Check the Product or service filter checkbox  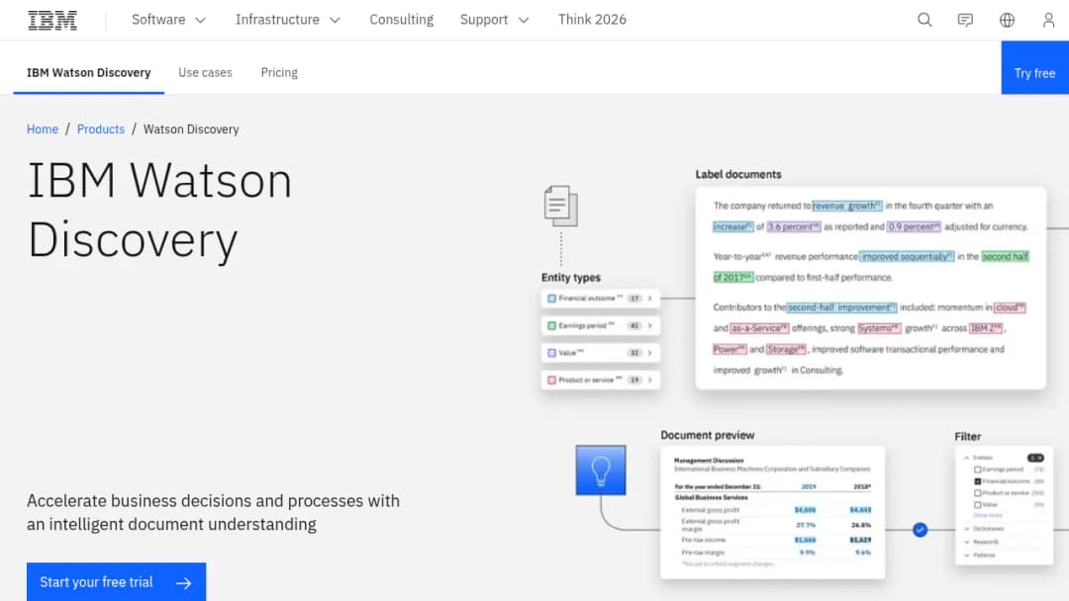978,493
